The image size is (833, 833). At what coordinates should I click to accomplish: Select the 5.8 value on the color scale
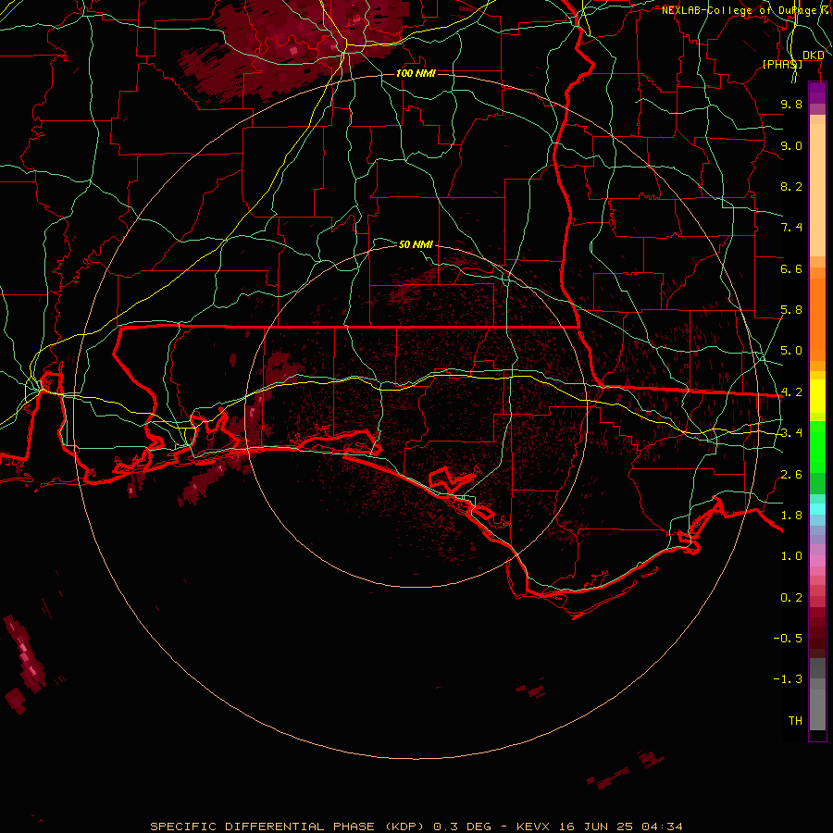(791, 310)
